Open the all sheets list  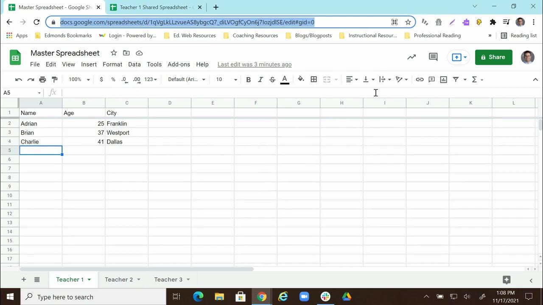click(37, 280)
